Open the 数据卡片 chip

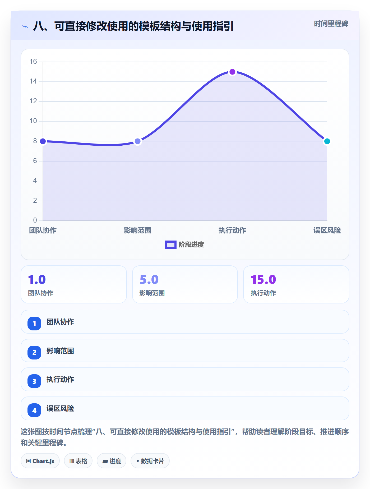pyautogui.click(x=150, y=461)
